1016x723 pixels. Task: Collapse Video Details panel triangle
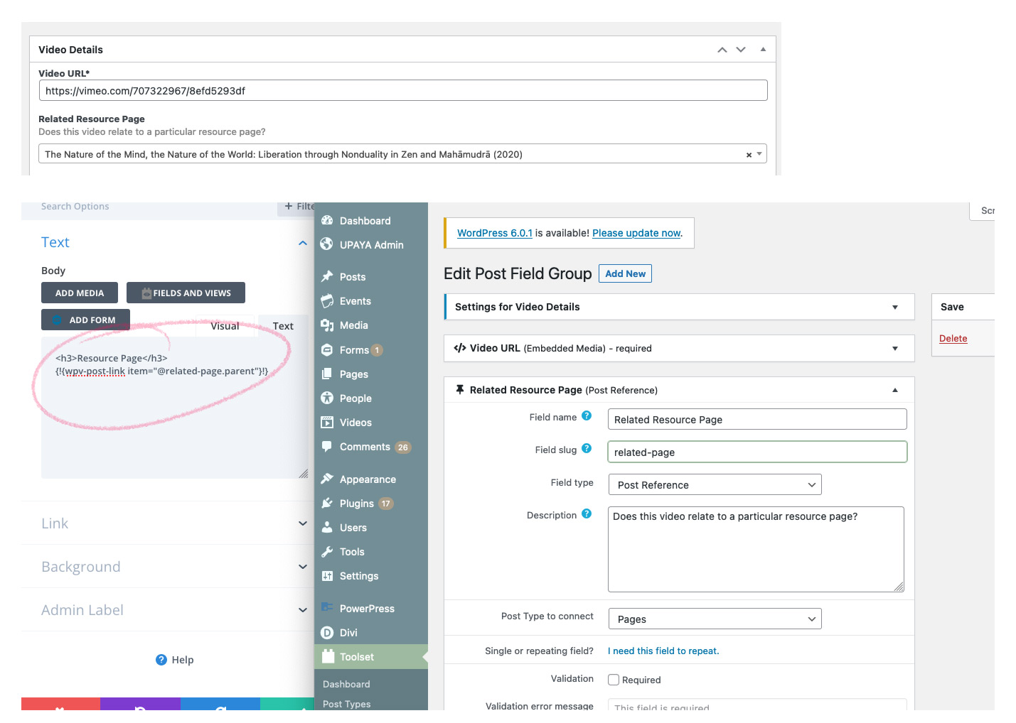pyautogui.click(x=763, y=50)
